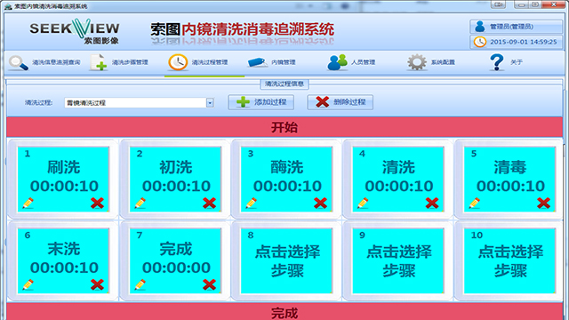Viewport: 569px width, 320px height.
Task: Edit step 2 初洗 with pencil icon
Action: tap(140, 203)
